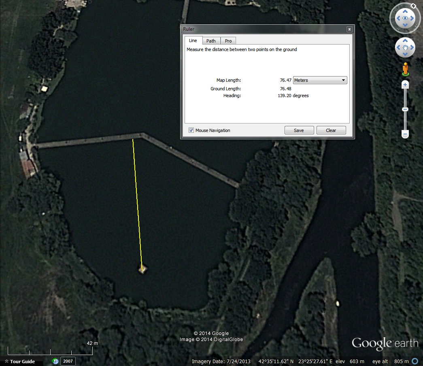
Task: Open historical imagery clock icon
Action: [55, 361]
